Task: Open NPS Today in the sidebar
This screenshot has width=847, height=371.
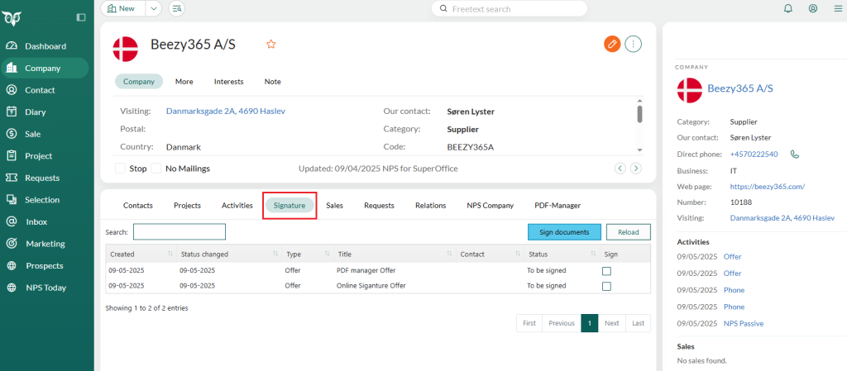Action: coord(45,288)
